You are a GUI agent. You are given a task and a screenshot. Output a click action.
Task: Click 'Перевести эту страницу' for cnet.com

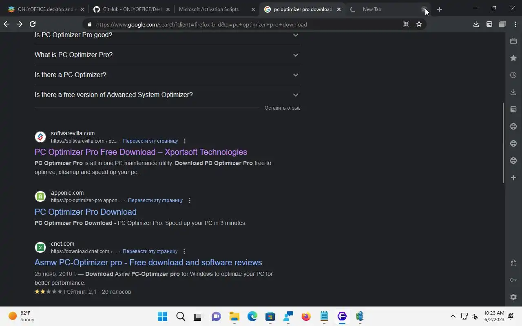[x=150, y=251]
